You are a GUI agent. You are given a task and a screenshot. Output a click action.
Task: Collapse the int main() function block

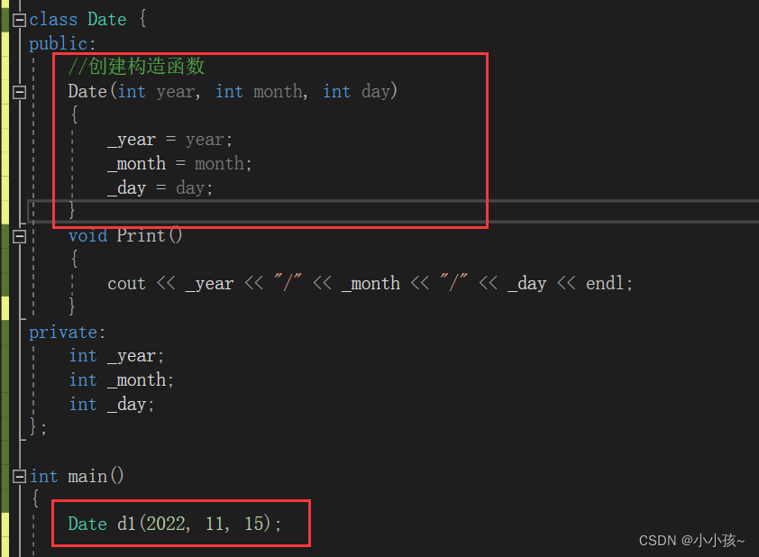(19, 477)
